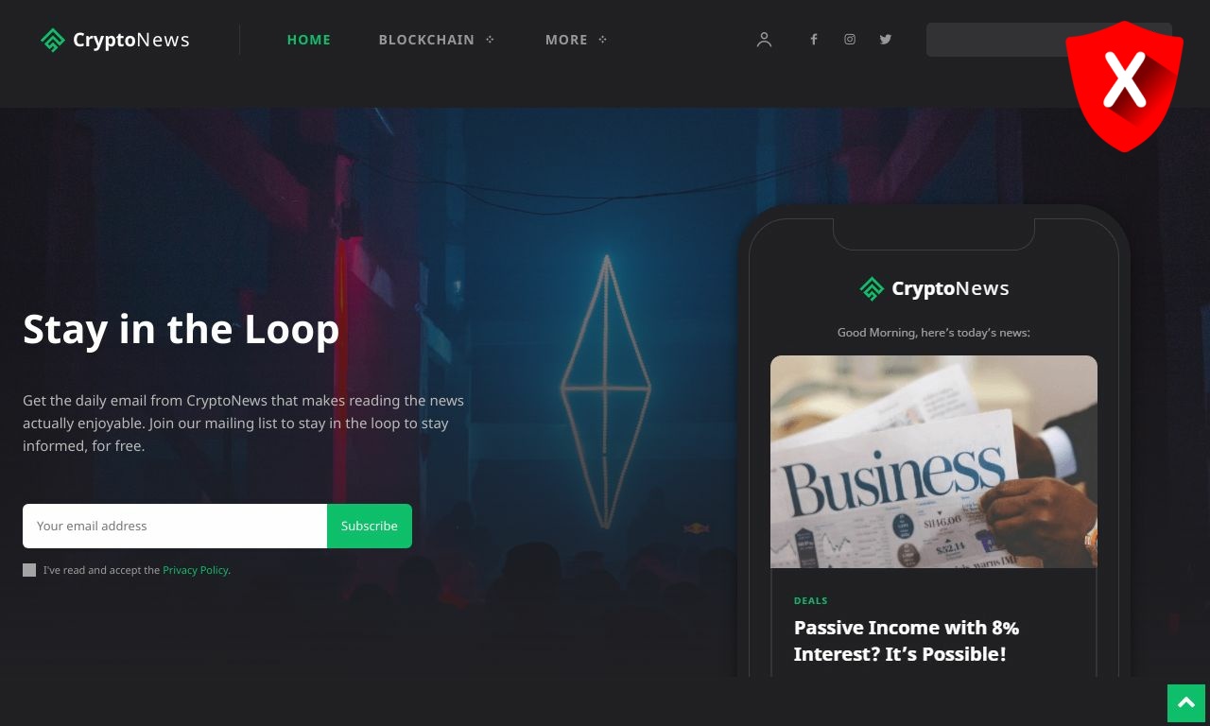1210x726 pixels.
Task: Expand the Blockchain menu dropdown
Action: [490, 40]
